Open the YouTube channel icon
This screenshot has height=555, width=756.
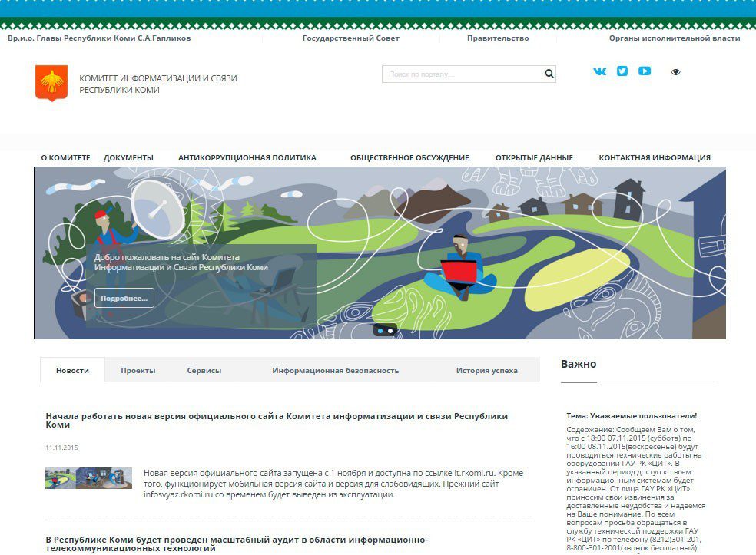click(x=645, y=71)
